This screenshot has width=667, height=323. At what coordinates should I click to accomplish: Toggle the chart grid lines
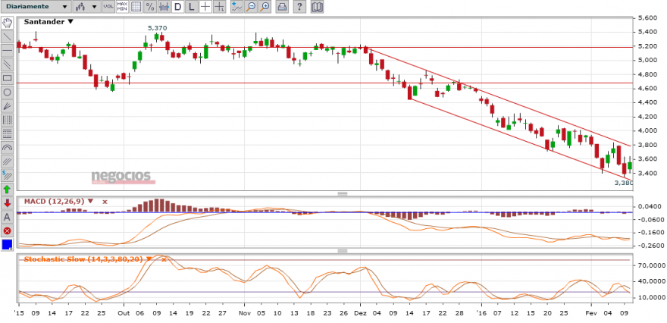click(x=136, y=6)
